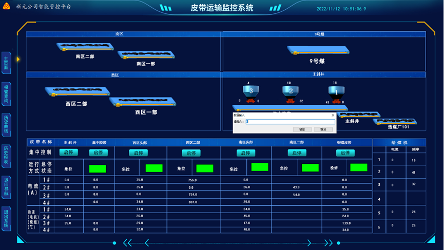
Task: Click the 启停 button under 西区二部
Action: coord(191,153)
